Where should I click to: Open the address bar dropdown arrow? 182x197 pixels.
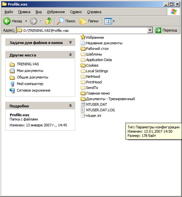point(150,30)
